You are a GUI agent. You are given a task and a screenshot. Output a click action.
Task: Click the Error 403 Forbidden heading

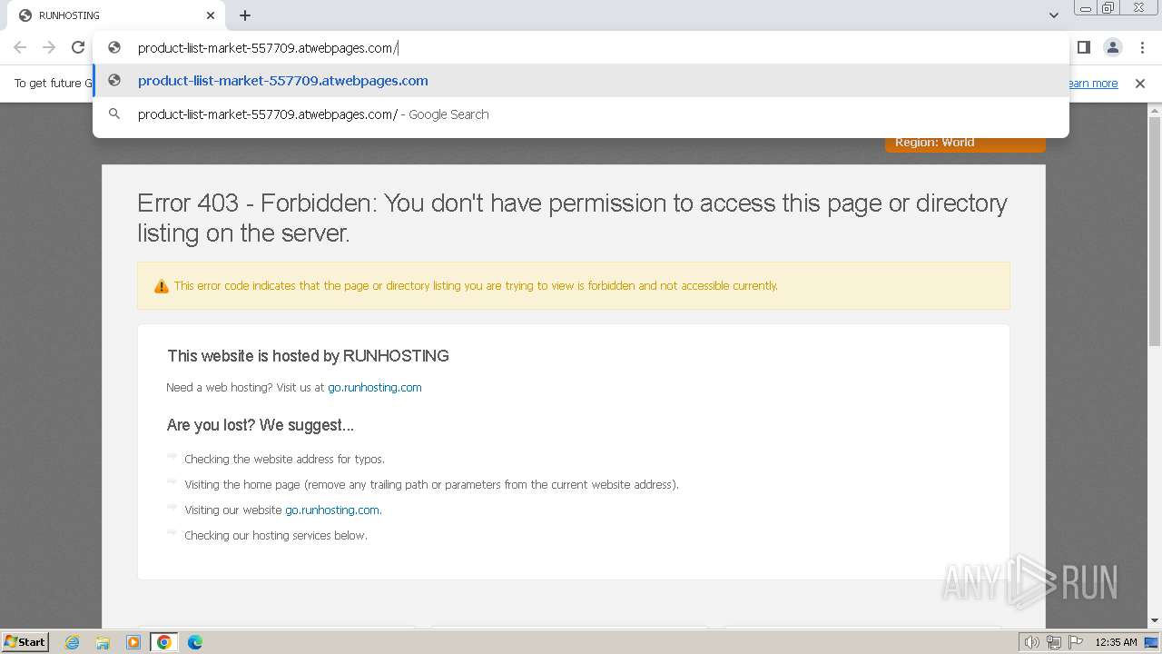click(x=572, y=218)
